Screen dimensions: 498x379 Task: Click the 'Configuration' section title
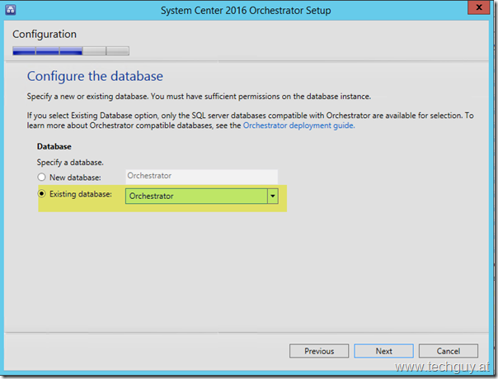click(x=45, y=34)
